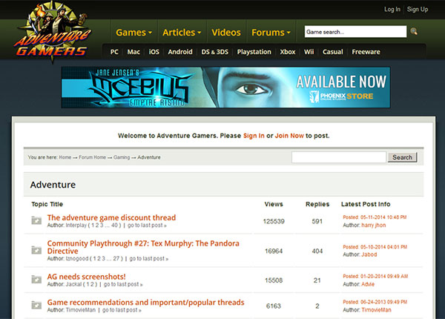Click the Views column header
The width and height of the screenshot is (445, 319).
(x=274, y=204)
